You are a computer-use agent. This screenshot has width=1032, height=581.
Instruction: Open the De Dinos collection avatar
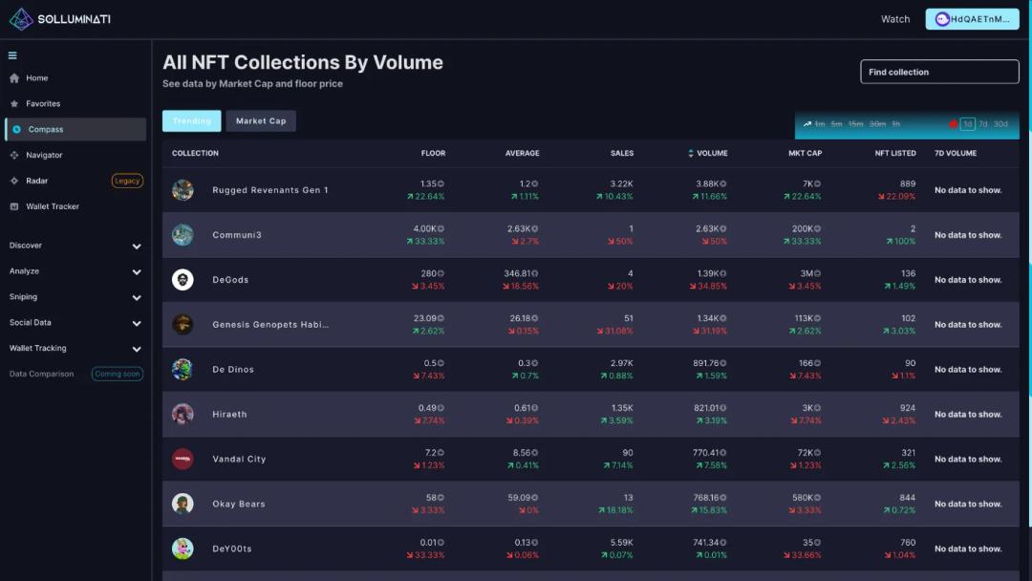(x=183, y=369)
